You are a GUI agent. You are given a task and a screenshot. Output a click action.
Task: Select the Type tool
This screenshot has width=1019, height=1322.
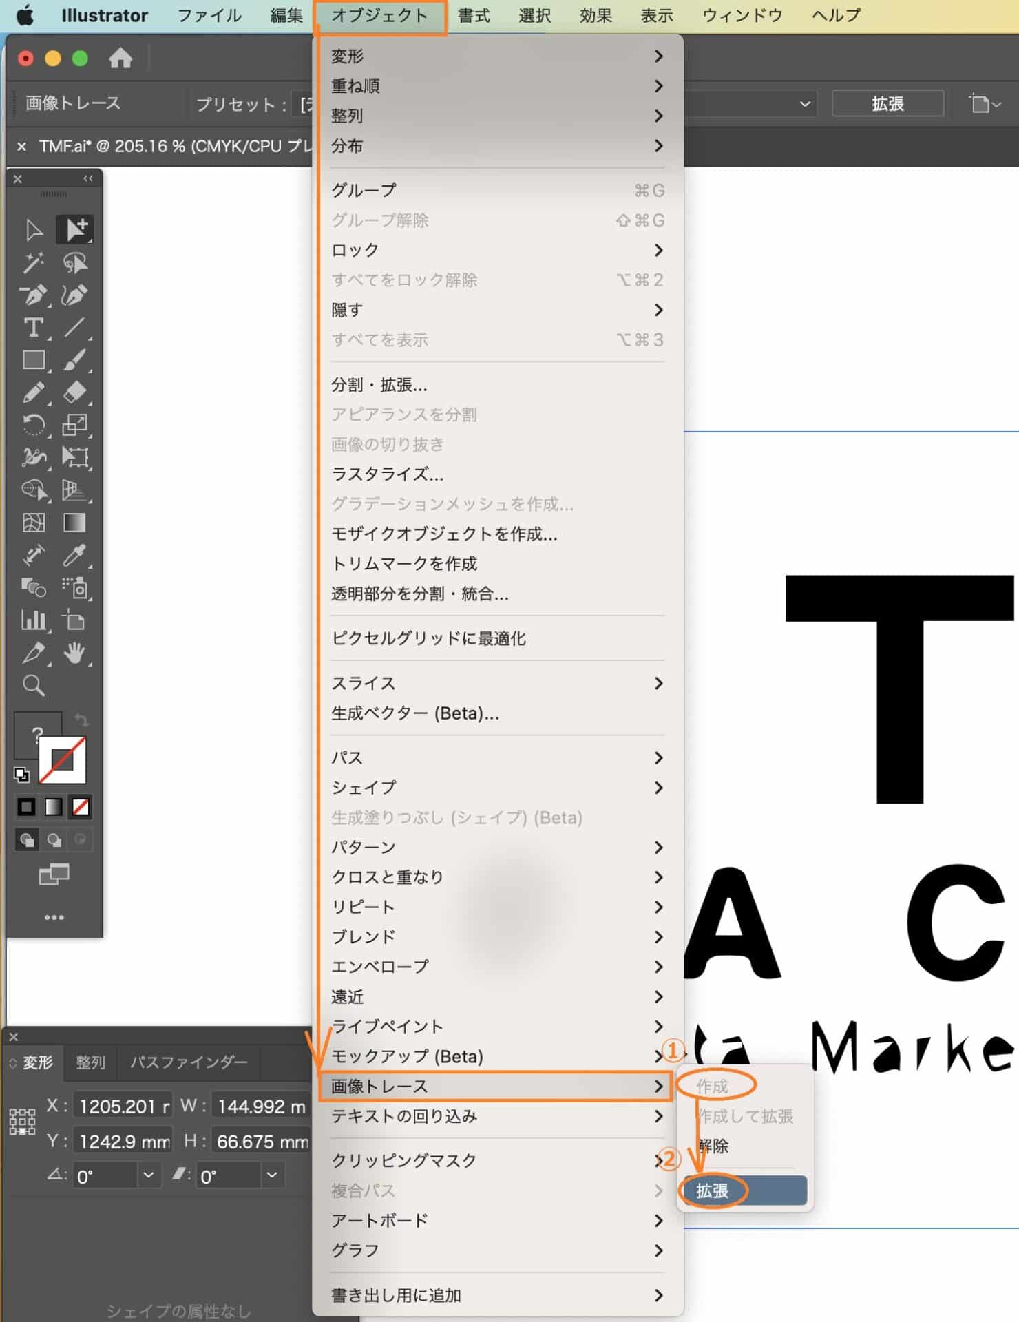[x=33, y=328]
